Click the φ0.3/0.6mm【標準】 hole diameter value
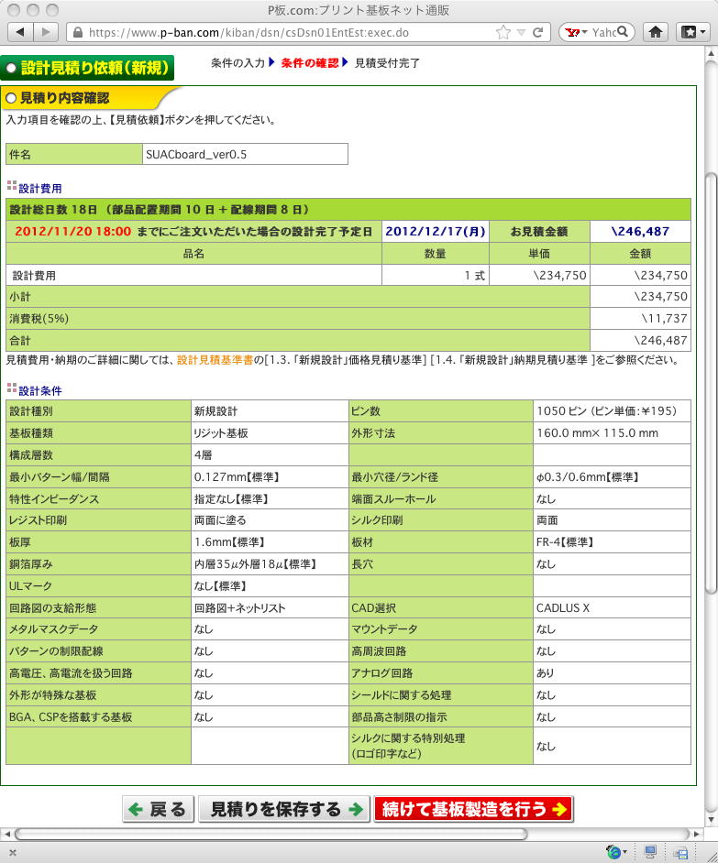Screen dimensions: 718x863 (588, 476)
